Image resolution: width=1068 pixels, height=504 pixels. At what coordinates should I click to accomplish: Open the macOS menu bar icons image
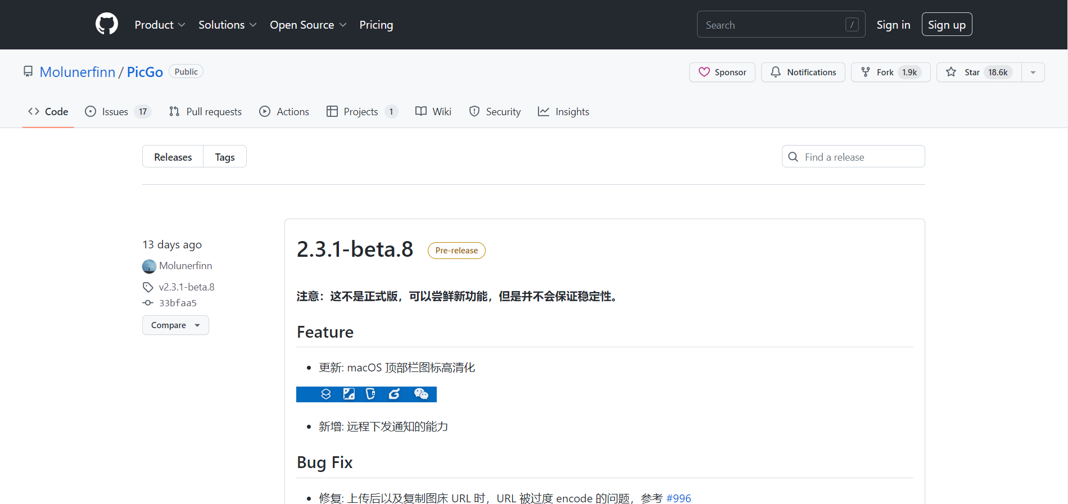pos(366,394)
